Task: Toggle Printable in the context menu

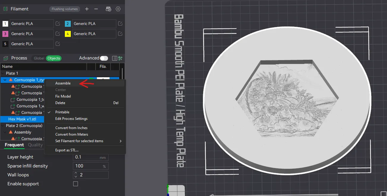Action: coord(85,112)
